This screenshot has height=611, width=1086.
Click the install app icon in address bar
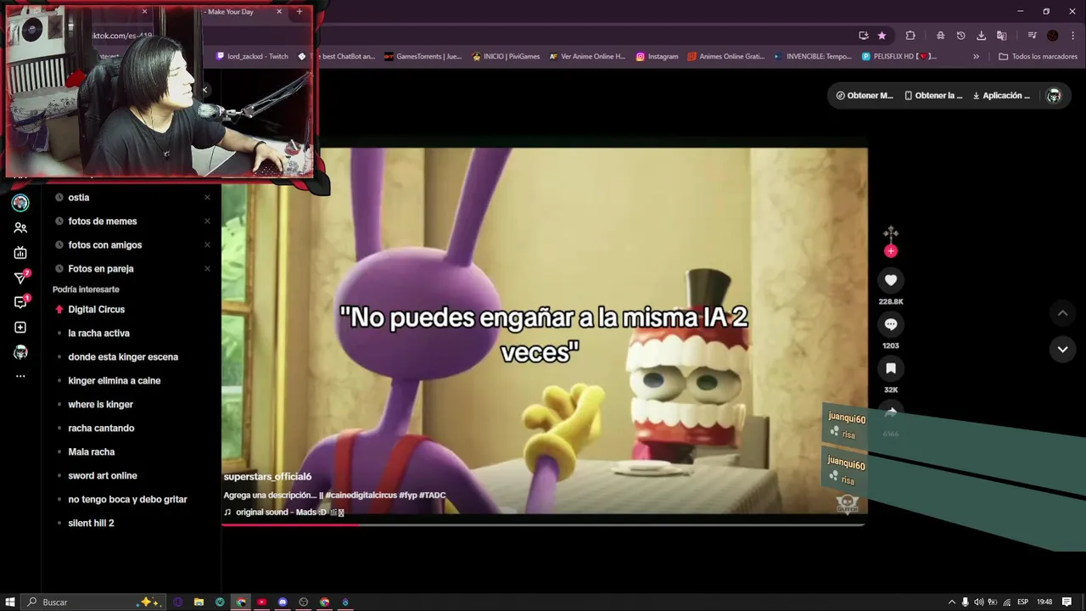coord(864,36)
